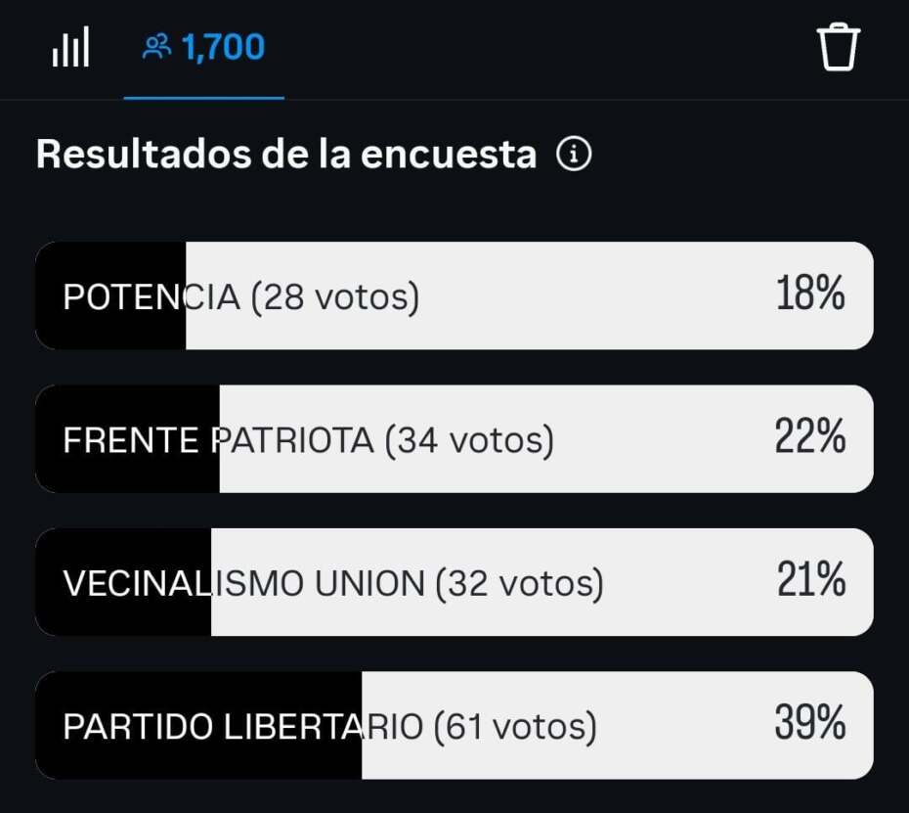Click the 22% percentage label

[810, 435]
